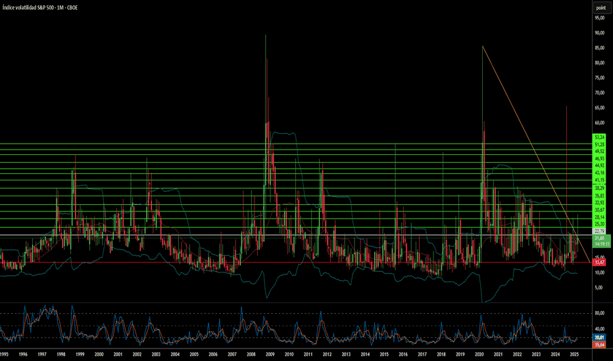Click the 2009 year label on time axis
The width and height of the screenshot is (613, 361).
pos(270,354)
